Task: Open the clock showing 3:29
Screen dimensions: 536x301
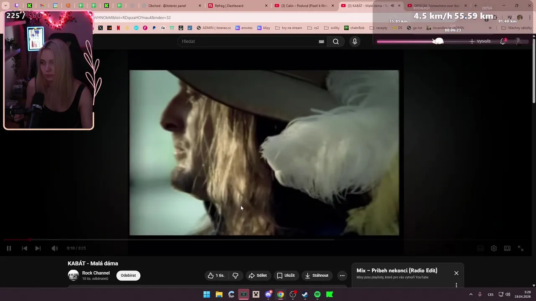Action: 523,294
